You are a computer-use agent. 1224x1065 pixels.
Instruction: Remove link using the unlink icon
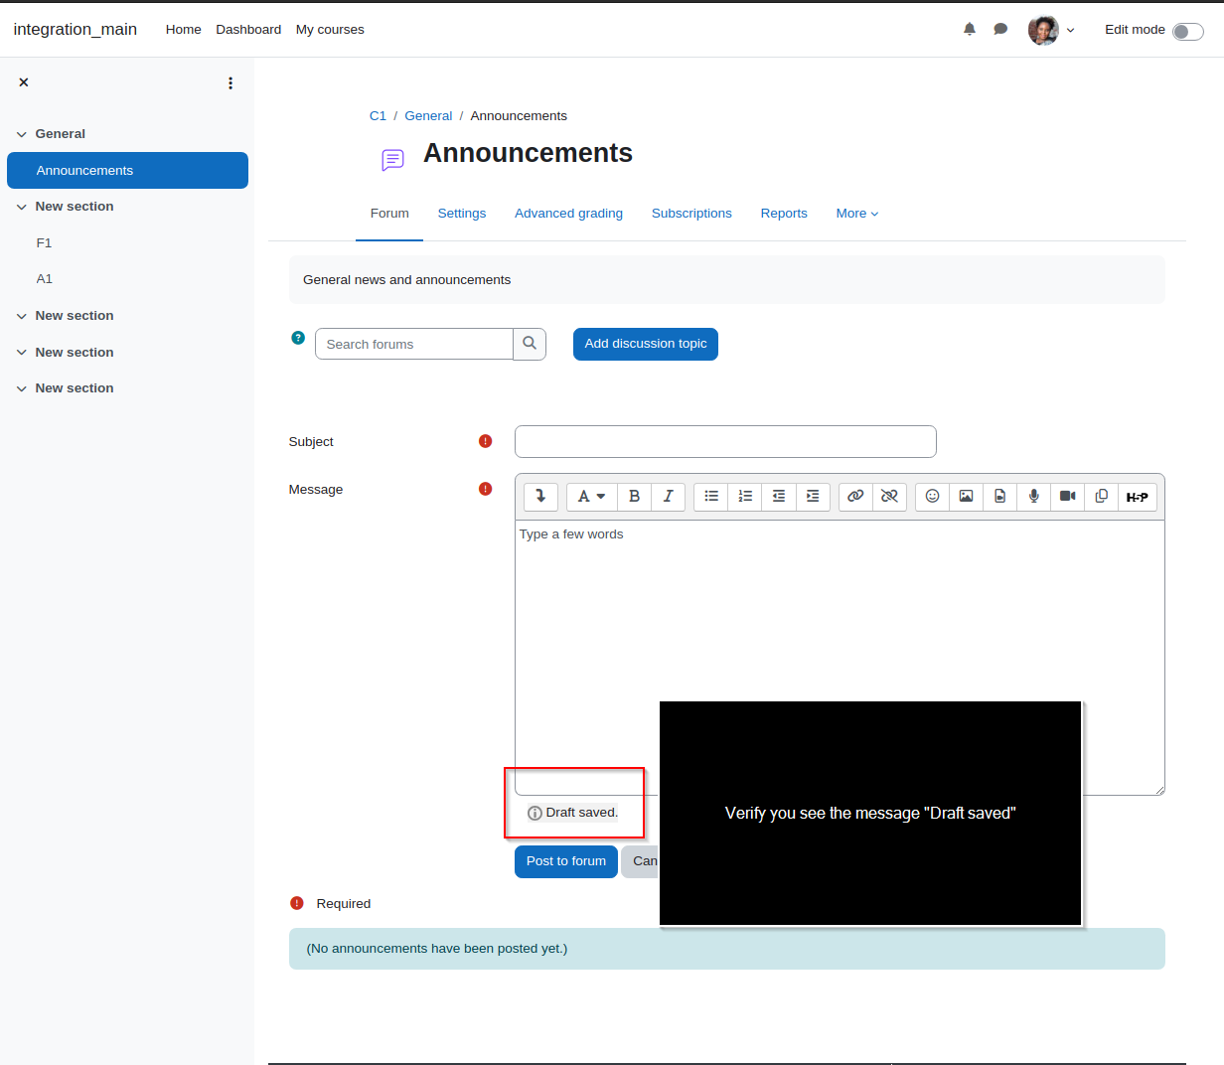(889, 496)
